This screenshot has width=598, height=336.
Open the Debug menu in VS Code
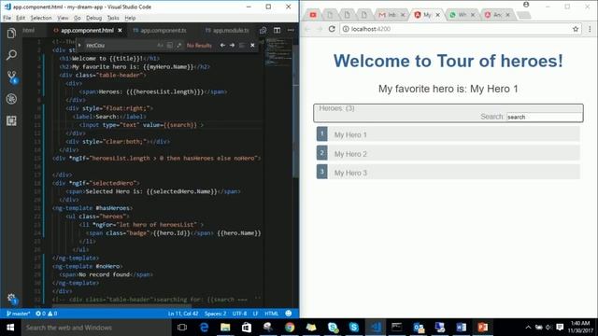click(93, 18)
